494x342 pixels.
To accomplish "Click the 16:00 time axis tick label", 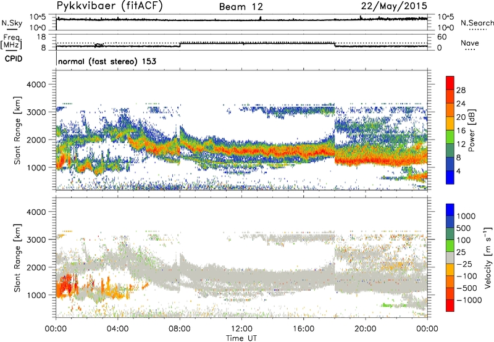I will click(303, 329).
